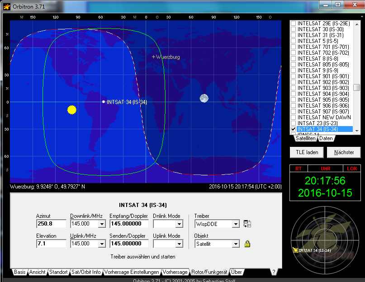Check the INTELSAT NEW DAWN checkbox
Viewport: 365px width, 282px height.
pyautogui.click(x=293, y=117)
